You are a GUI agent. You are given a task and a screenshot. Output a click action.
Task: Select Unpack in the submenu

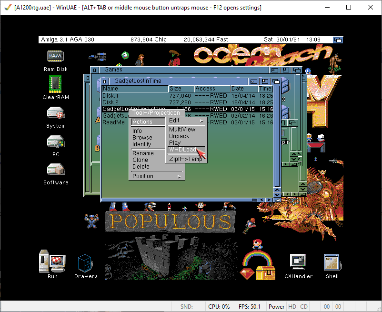click(x=186, y=136)
